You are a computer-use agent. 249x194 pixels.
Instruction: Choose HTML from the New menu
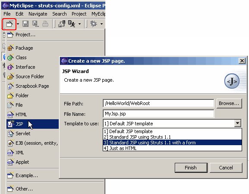(x=33, y=114)
